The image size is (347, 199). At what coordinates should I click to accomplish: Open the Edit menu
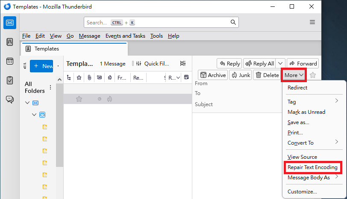pos(40,36)
